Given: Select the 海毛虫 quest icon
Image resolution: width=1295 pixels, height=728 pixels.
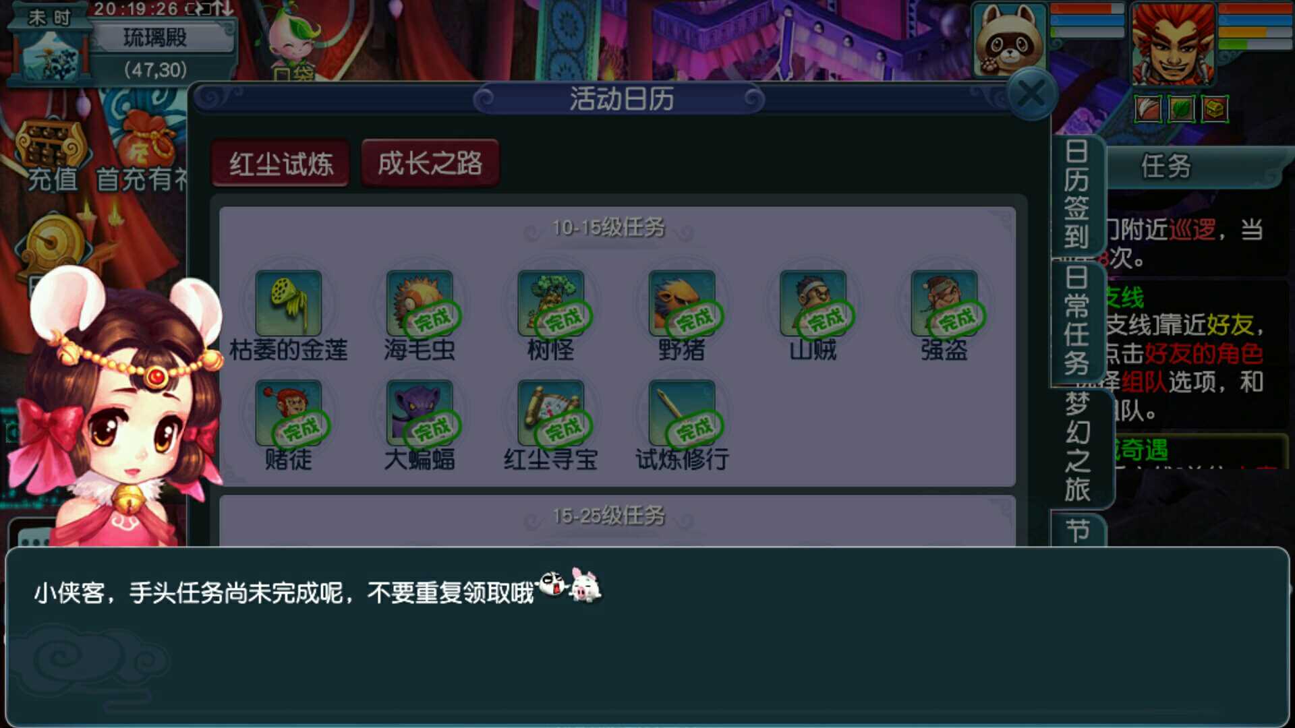Looking at the screenshot, I should point(420,303).
